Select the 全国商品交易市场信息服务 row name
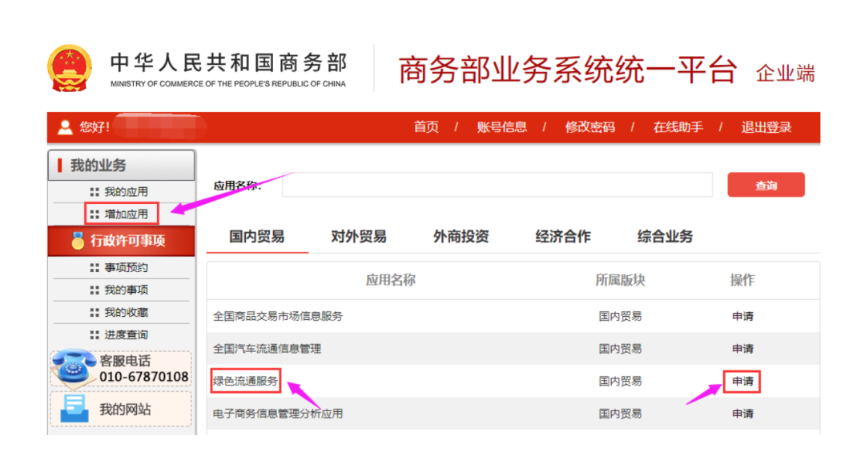This screenshot has width=865, height=476. (x=277, y=316)
